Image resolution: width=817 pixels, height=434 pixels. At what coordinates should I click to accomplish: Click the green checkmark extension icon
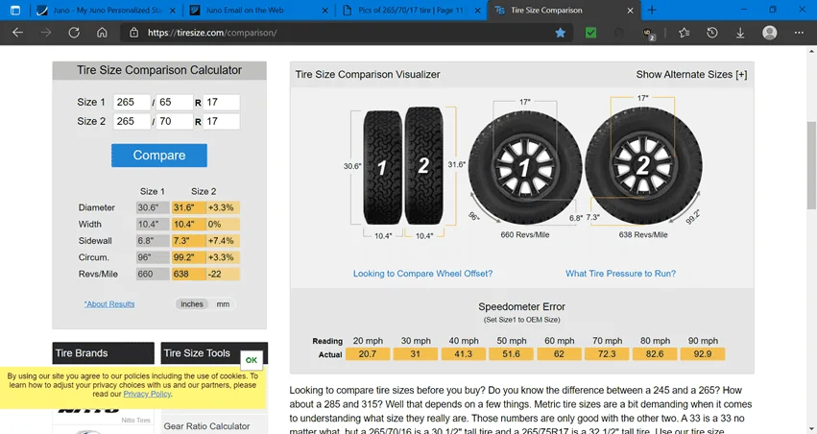point(590,33)
